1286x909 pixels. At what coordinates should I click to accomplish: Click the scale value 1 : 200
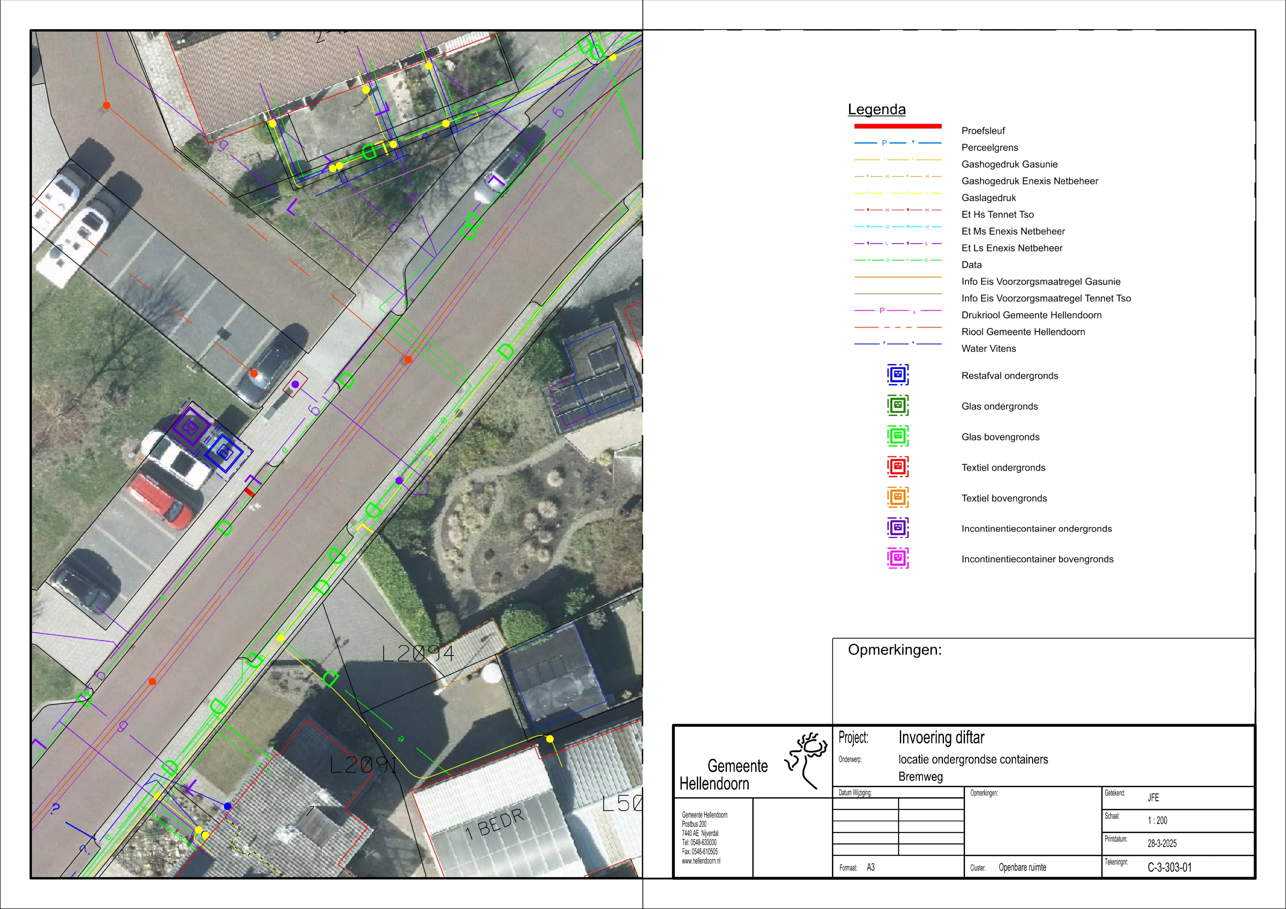tap(1157, 820)
